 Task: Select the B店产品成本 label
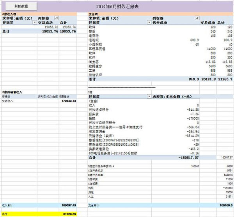(x=96, y=175)
